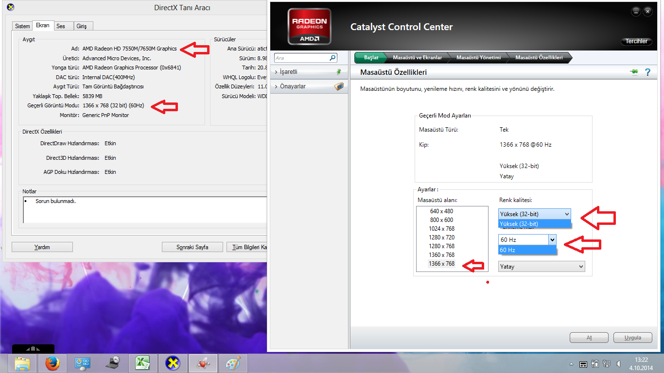Click the green pin beside İşaretli
Image resolution: width=664 pixels, height=373 pixels.
[x=339, y=71]
